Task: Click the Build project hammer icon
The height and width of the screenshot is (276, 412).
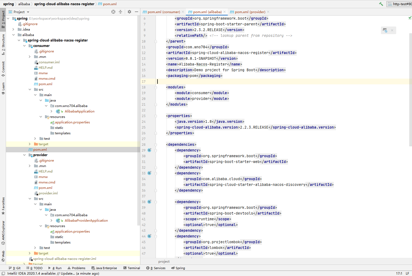Action: [381, 4]
